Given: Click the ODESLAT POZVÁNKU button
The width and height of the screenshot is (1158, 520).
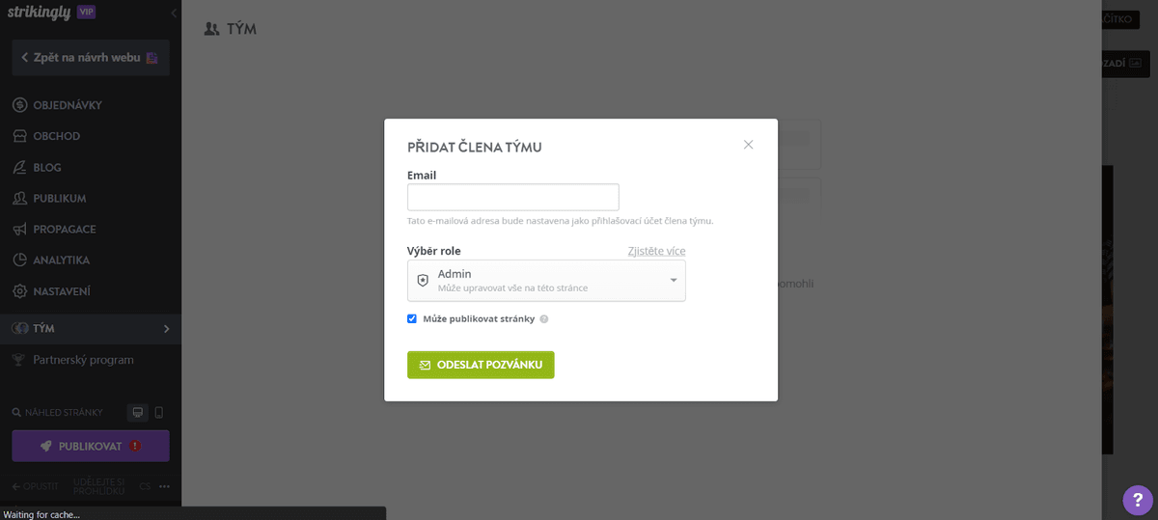Looking at the screenshot, I should point(481,365).
